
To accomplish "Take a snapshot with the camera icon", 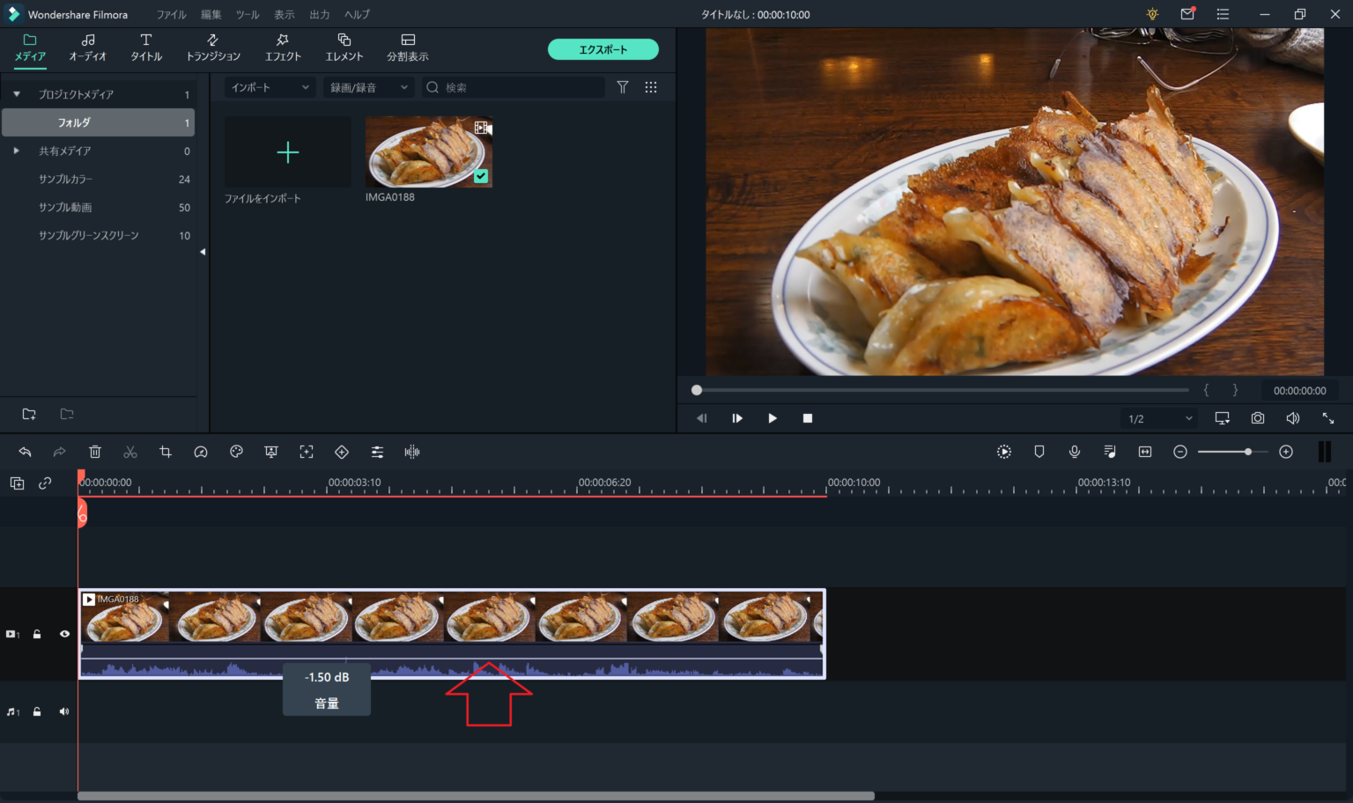I will 1258,418.
